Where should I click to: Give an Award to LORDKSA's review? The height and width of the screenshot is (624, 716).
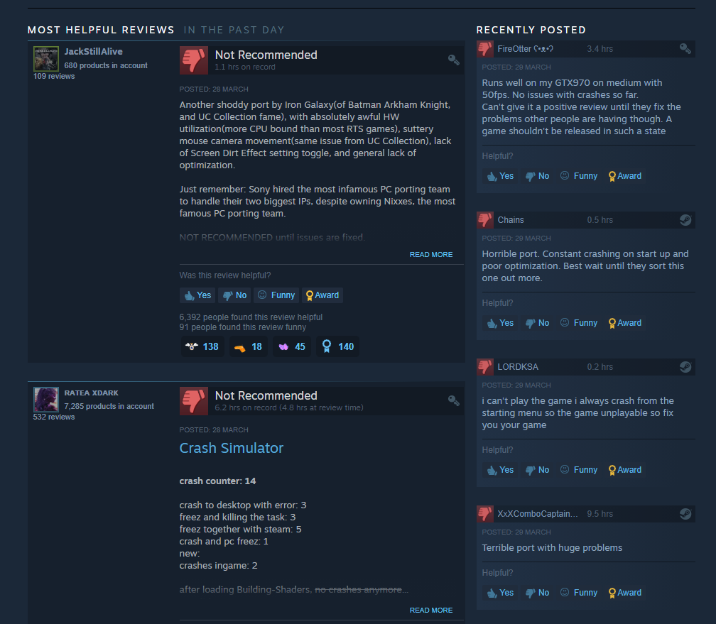coord(625,470)
